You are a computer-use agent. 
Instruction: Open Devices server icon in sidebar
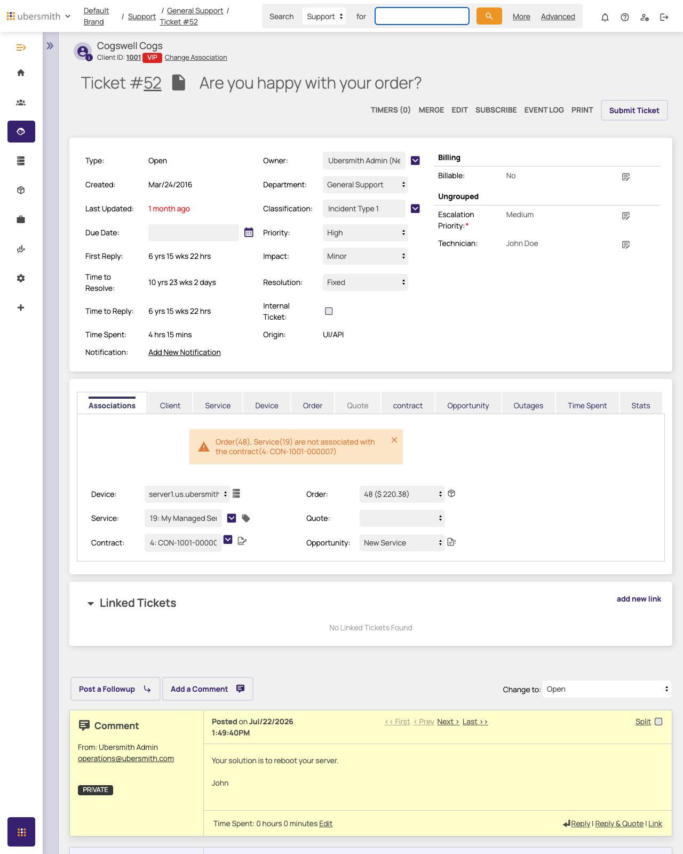(x=21, y=161)
